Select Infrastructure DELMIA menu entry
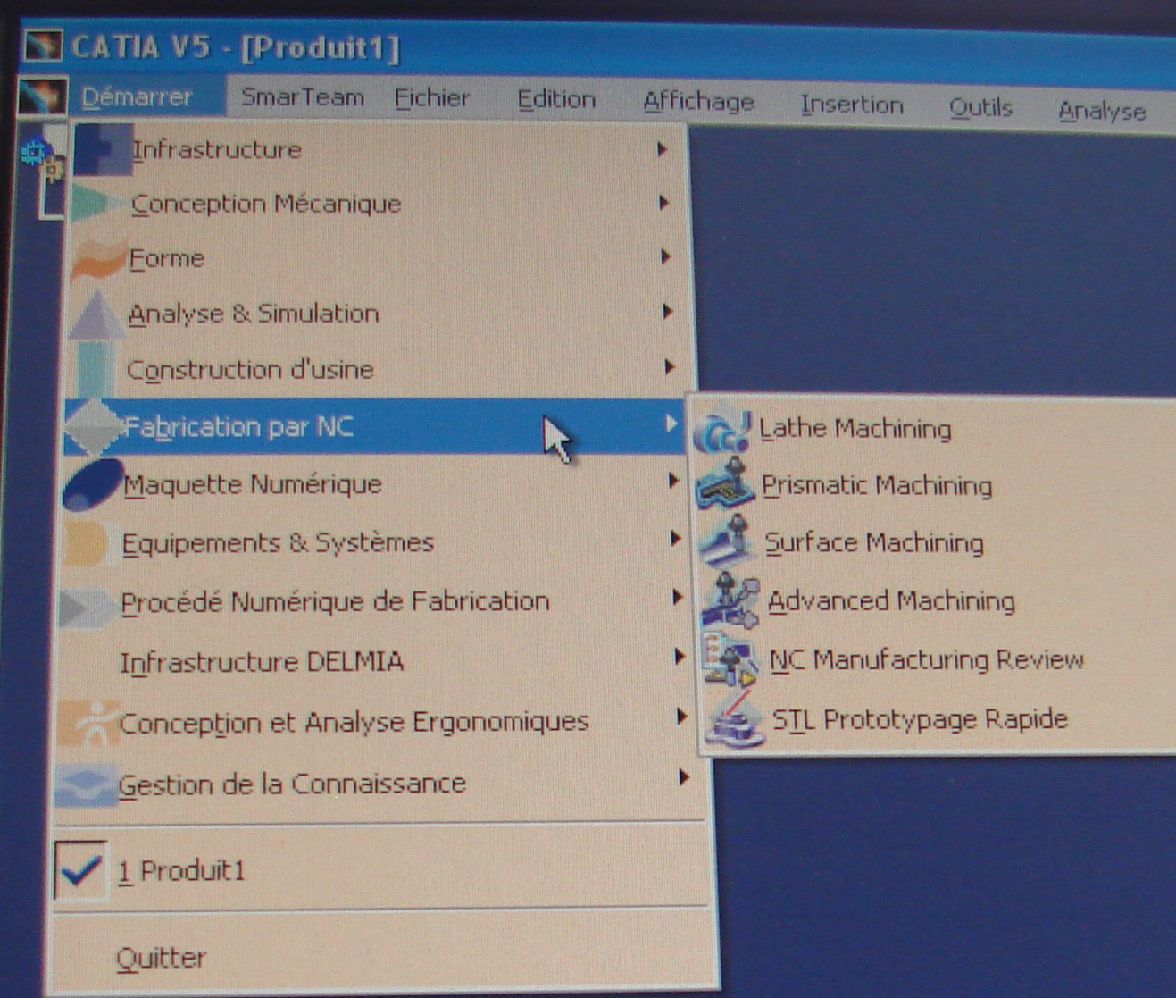Viewport: 1176px width, 998px height. 262,662
